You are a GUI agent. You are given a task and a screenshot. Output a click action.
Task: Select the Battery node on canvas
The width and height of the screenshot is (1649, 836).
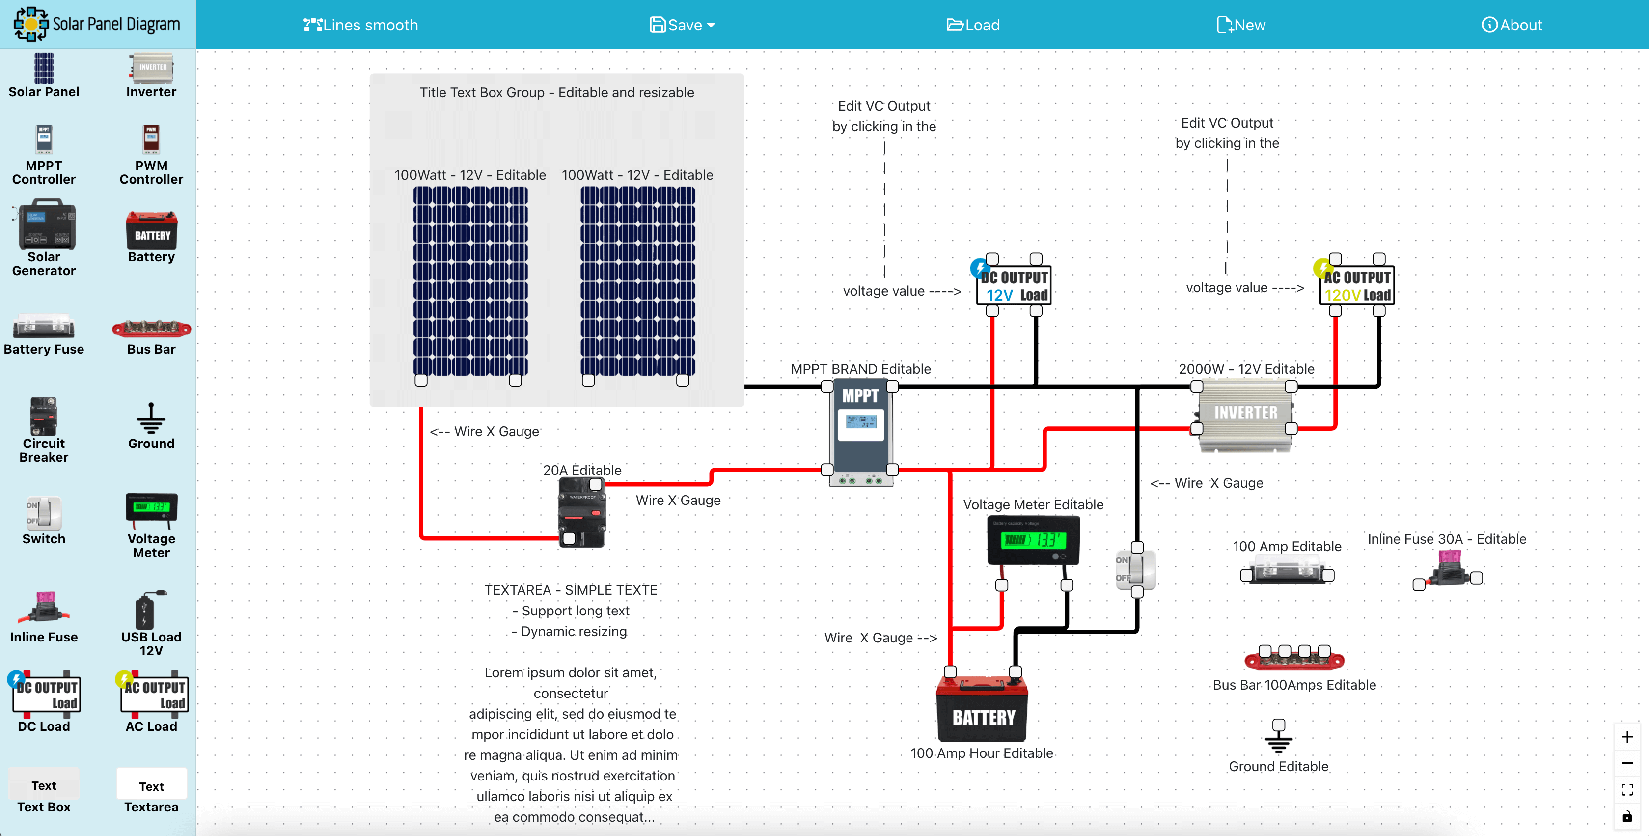[983, 709]
